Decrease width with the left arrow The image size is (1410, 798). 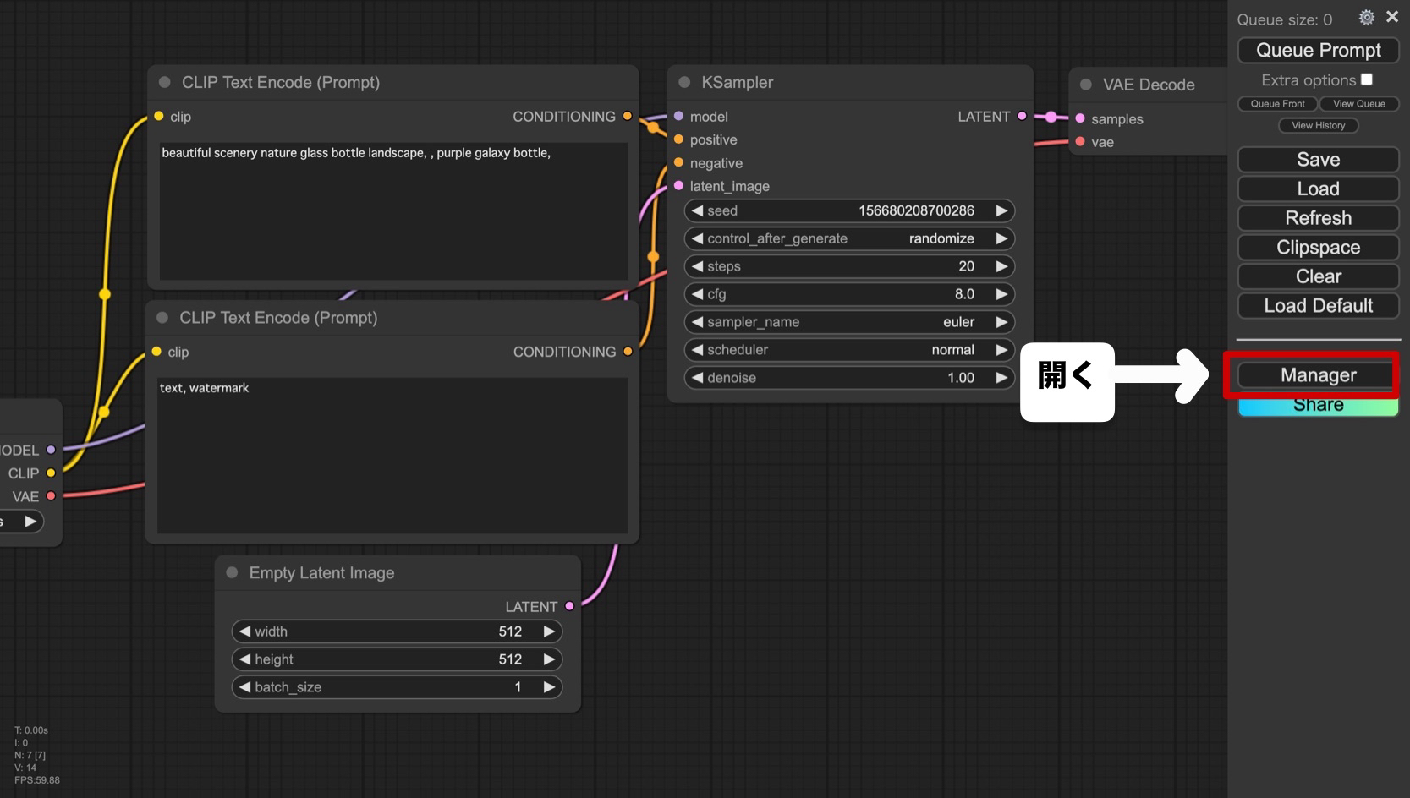point(244,631)
